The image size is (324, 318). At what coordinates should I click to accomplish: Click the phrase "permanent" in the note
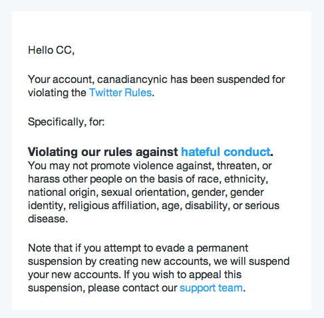222,248
